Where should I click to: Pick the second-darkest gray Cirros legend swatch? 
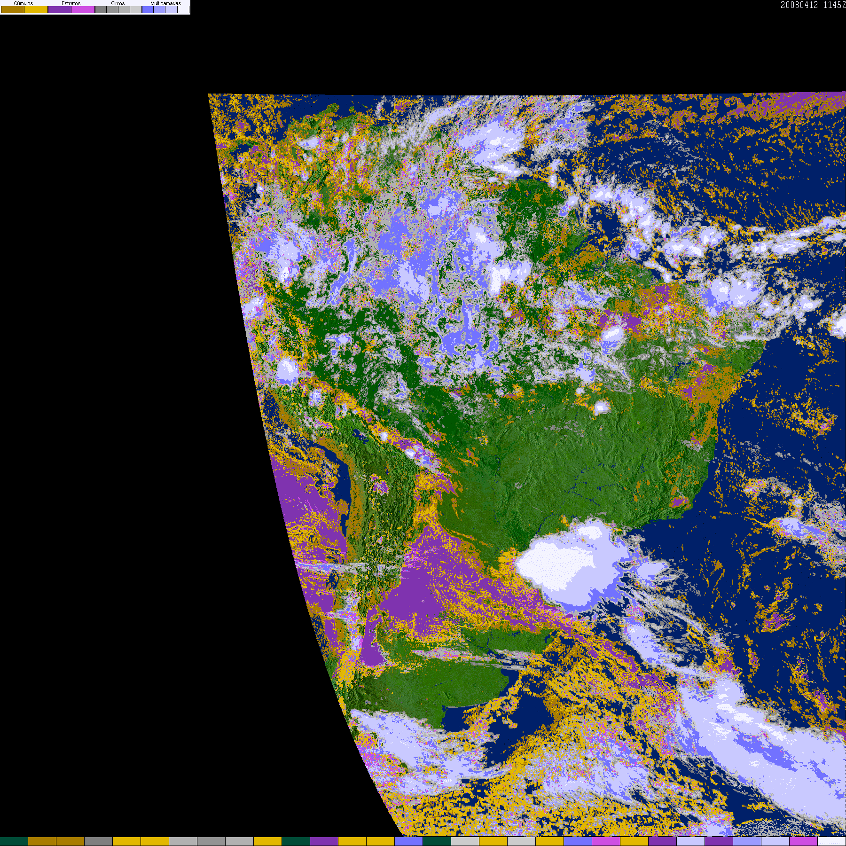[x=112, y=9]
